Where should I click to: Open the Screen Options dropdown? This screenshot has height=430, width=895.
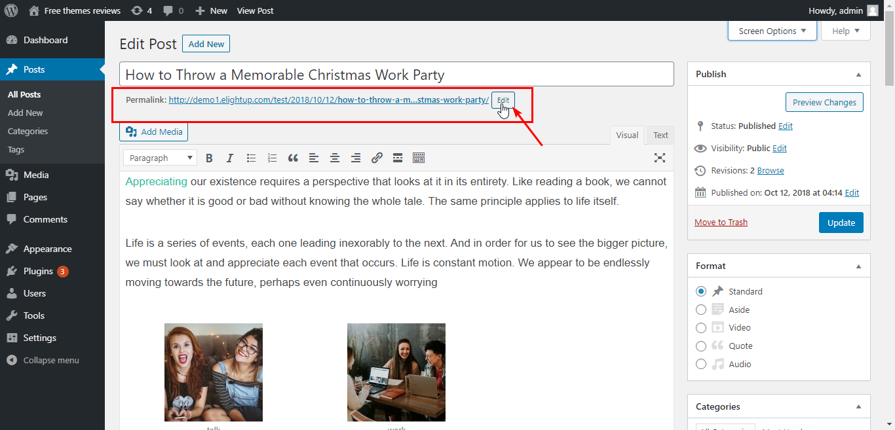pos(772,31)
